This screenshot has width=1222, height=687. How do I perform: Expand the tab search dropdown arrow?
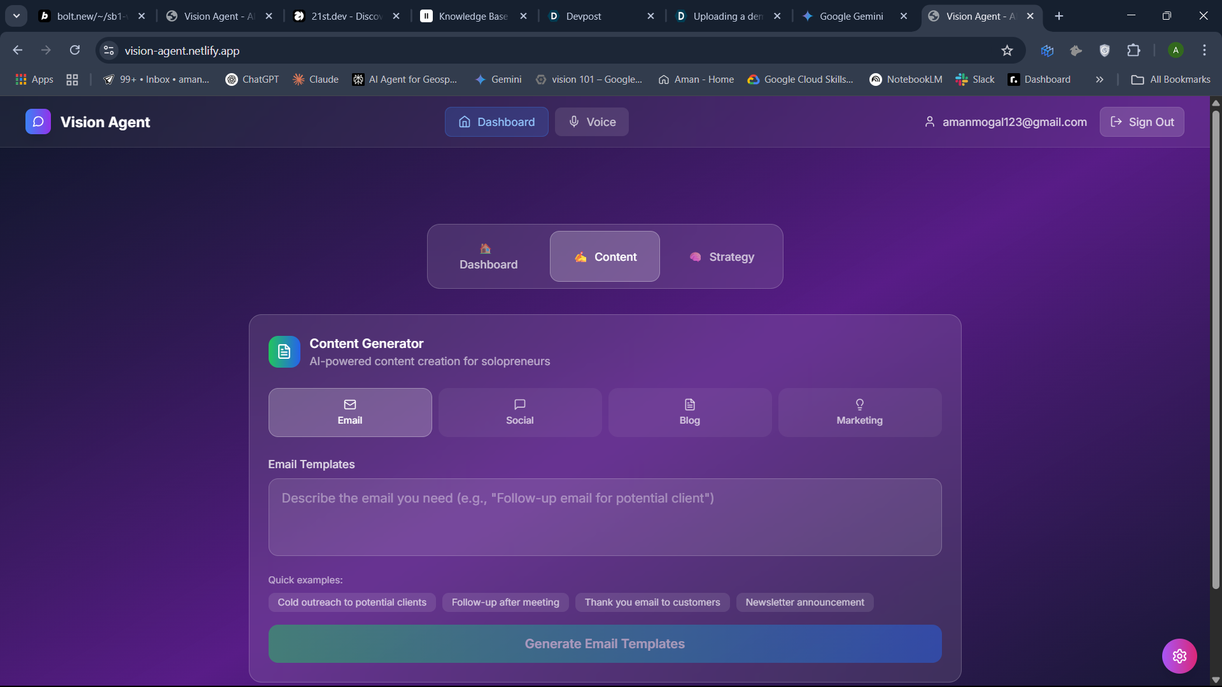[x=17, y=16]
